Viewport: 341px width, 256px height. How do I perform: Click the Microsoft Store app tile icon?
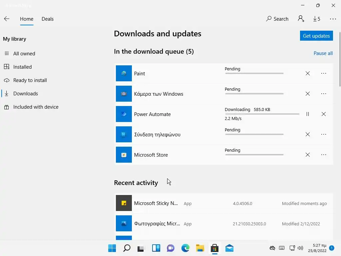pos(124,155)
